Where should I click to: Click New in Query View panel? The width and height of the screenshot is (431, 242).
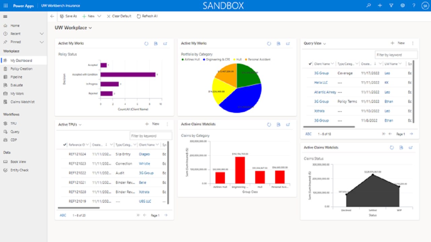(x=398, y=43)
